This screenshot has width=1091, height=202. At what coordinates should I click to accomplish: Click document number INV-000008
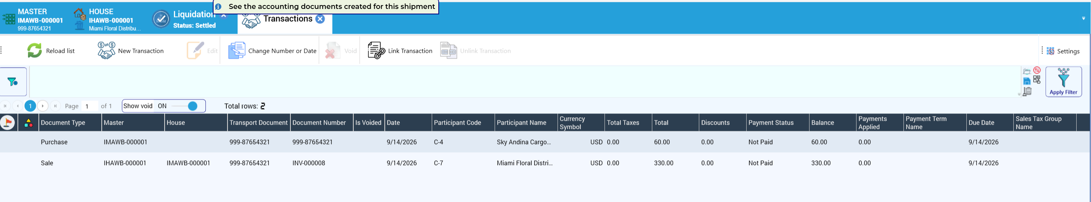[309, 163]
